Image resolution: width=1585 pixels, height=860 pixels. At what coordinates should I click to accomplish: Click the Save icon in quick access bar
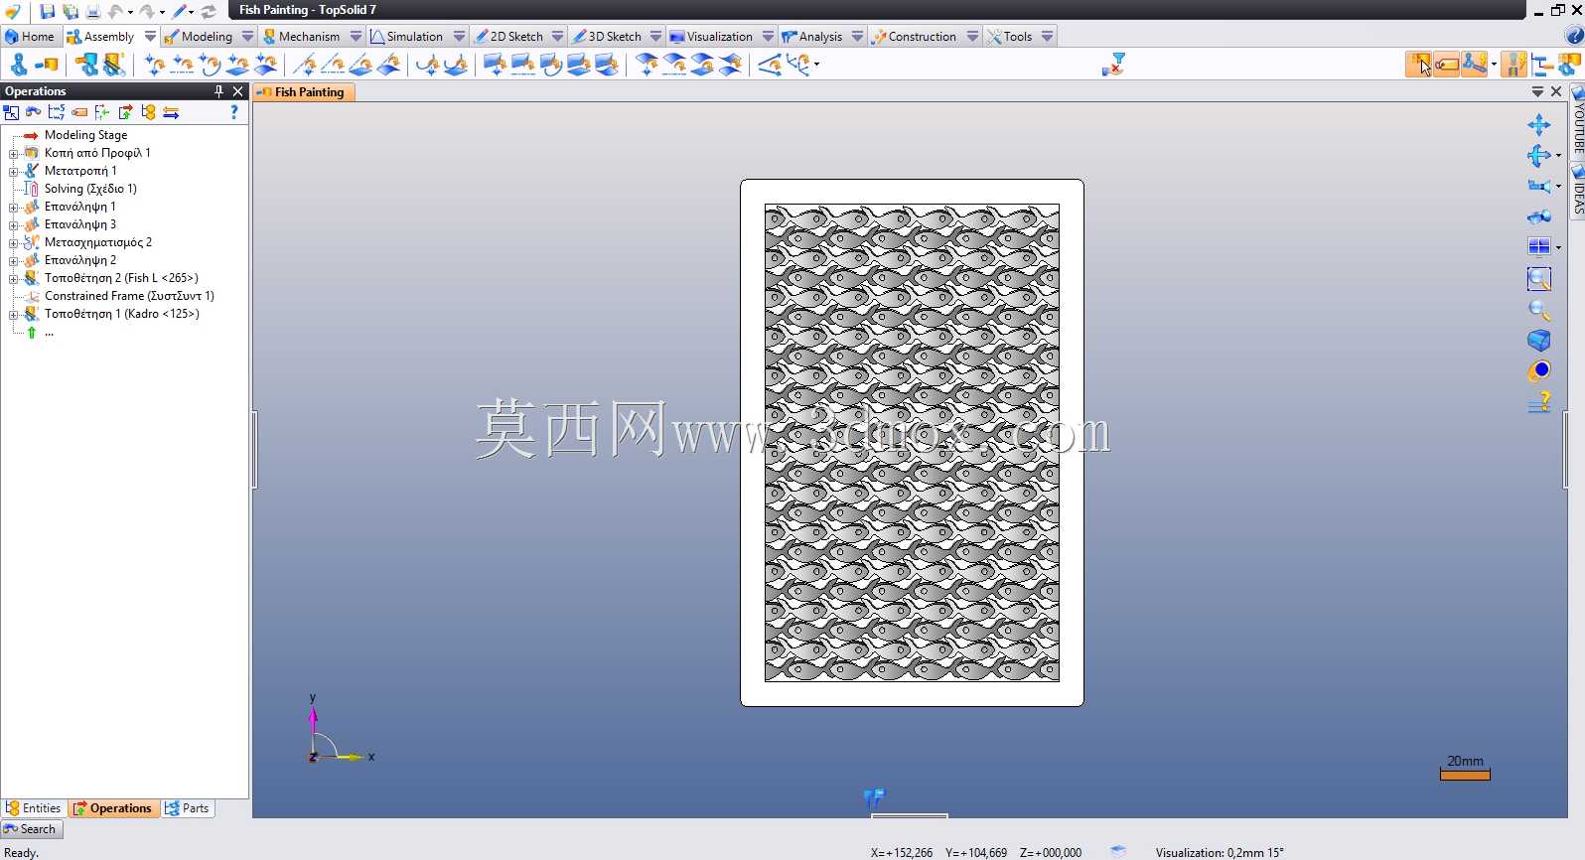(x=47, y=12)
